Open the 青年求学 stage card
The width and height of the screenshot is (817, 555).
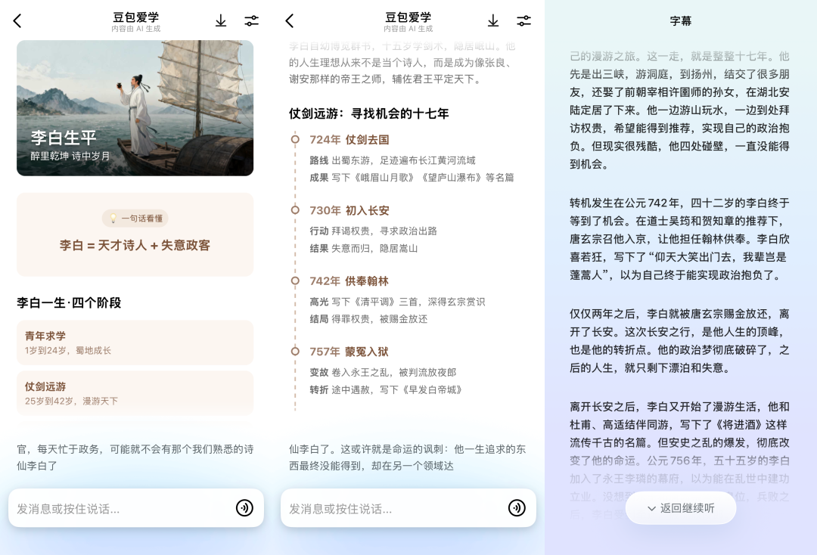click(135, 343)
